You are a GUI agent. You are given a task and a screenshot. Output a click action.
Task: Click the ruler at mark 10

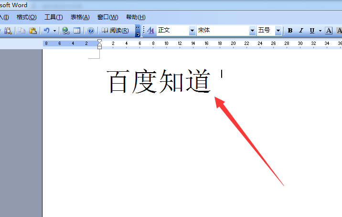pos(166,43)
